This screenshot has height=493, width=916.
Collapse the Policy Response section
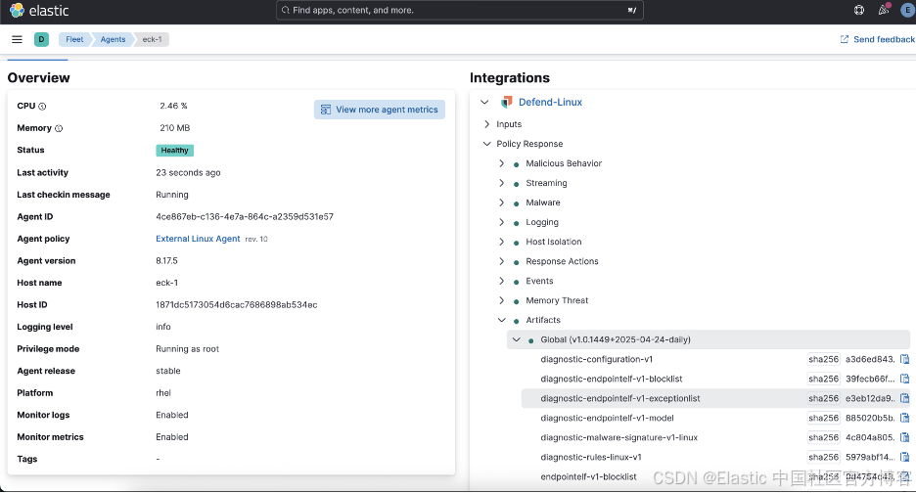click(x=486, y=144)
